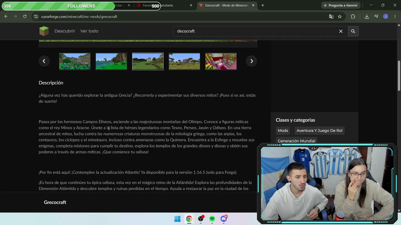The image size is (401, 225).
Task: Open the Aventura Y Juego De Rol category
Action: [x=319, y=131]
